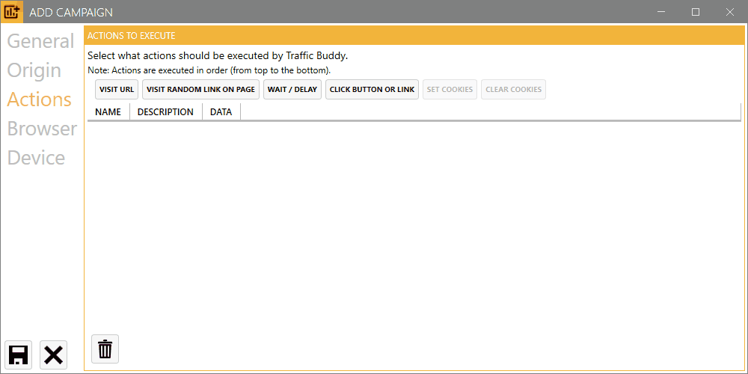This screenshot has height=374, width=748.
Task: Select the Actions section
Action: (x=39, y=99)
